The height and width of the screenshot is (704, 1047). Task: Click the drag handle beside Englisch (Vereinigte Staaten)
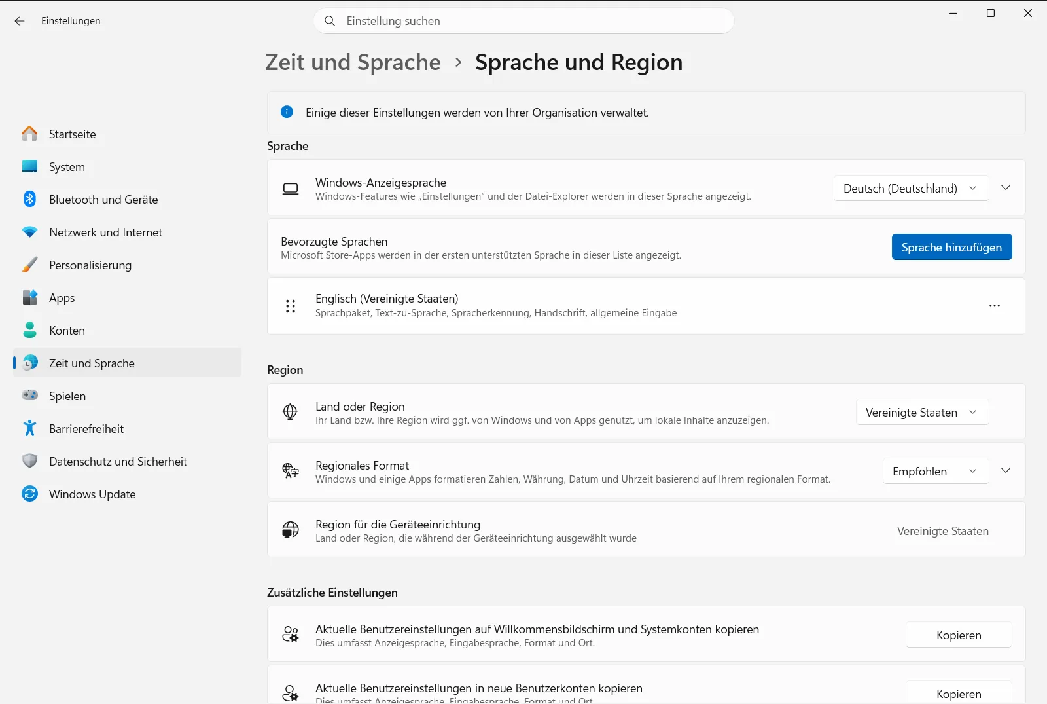291,306
